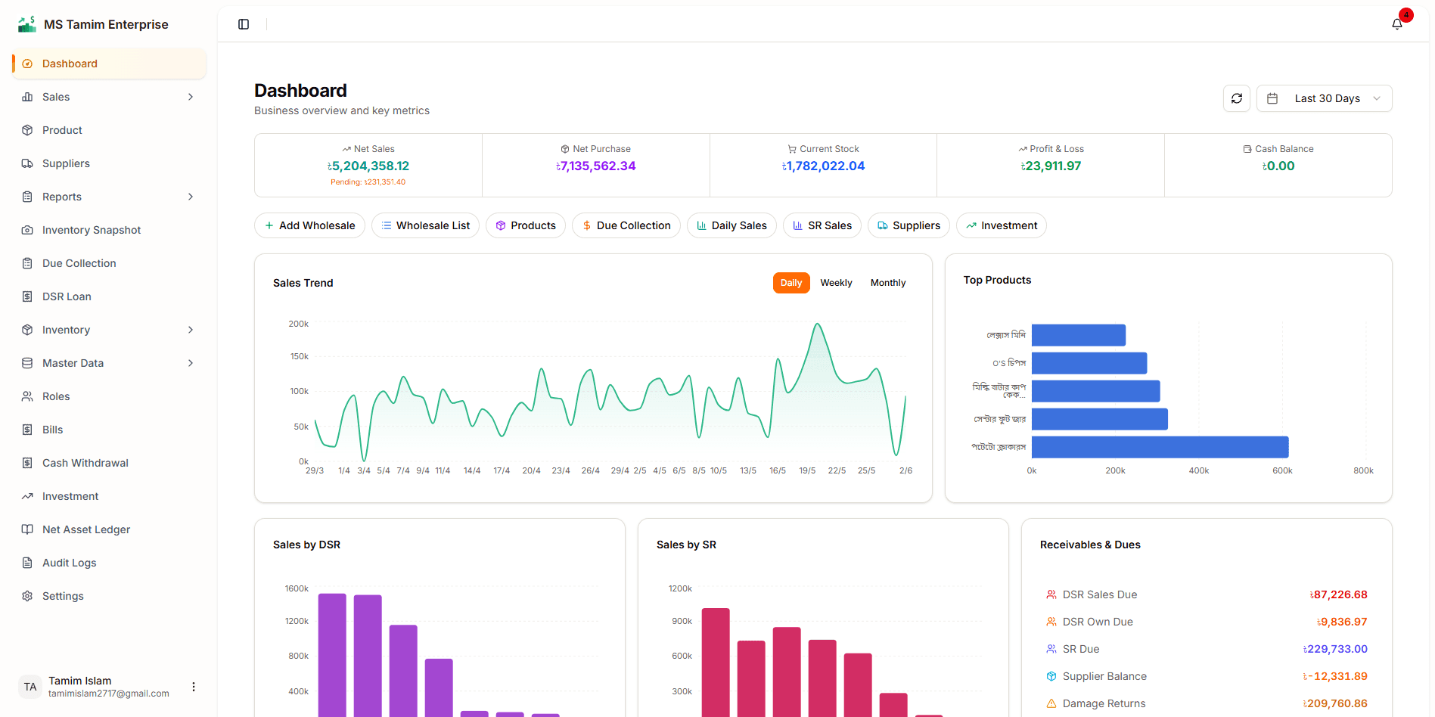This screenshot has height=717, width=1435.
Task: Click the Inventory Snapshot camera icon
Action: pyautogui.click(x=27, y=230)
